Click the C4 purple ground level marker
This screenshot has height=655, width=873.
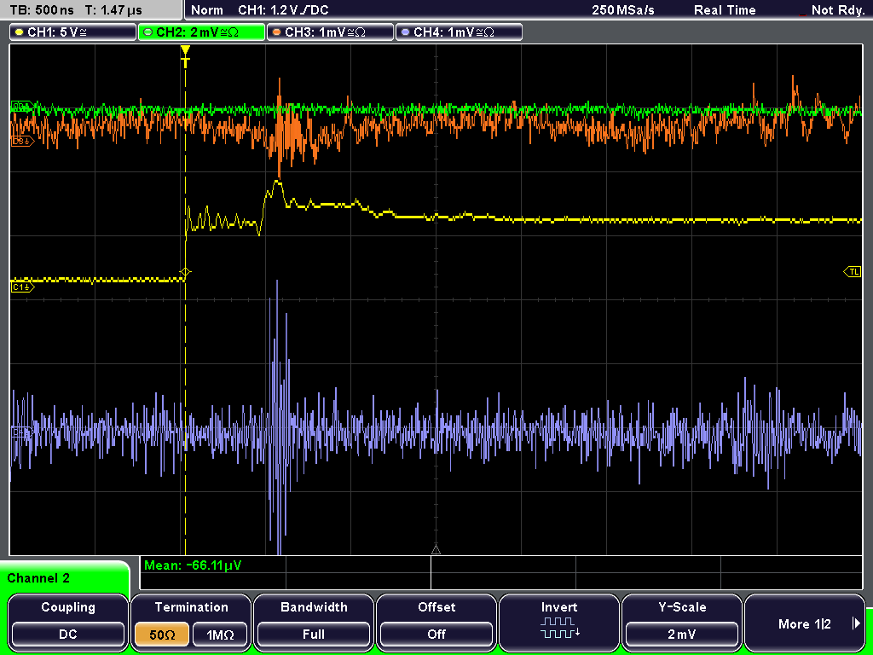[21, 432]
